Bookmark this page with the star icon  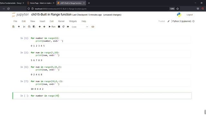[x=178, y=9]
